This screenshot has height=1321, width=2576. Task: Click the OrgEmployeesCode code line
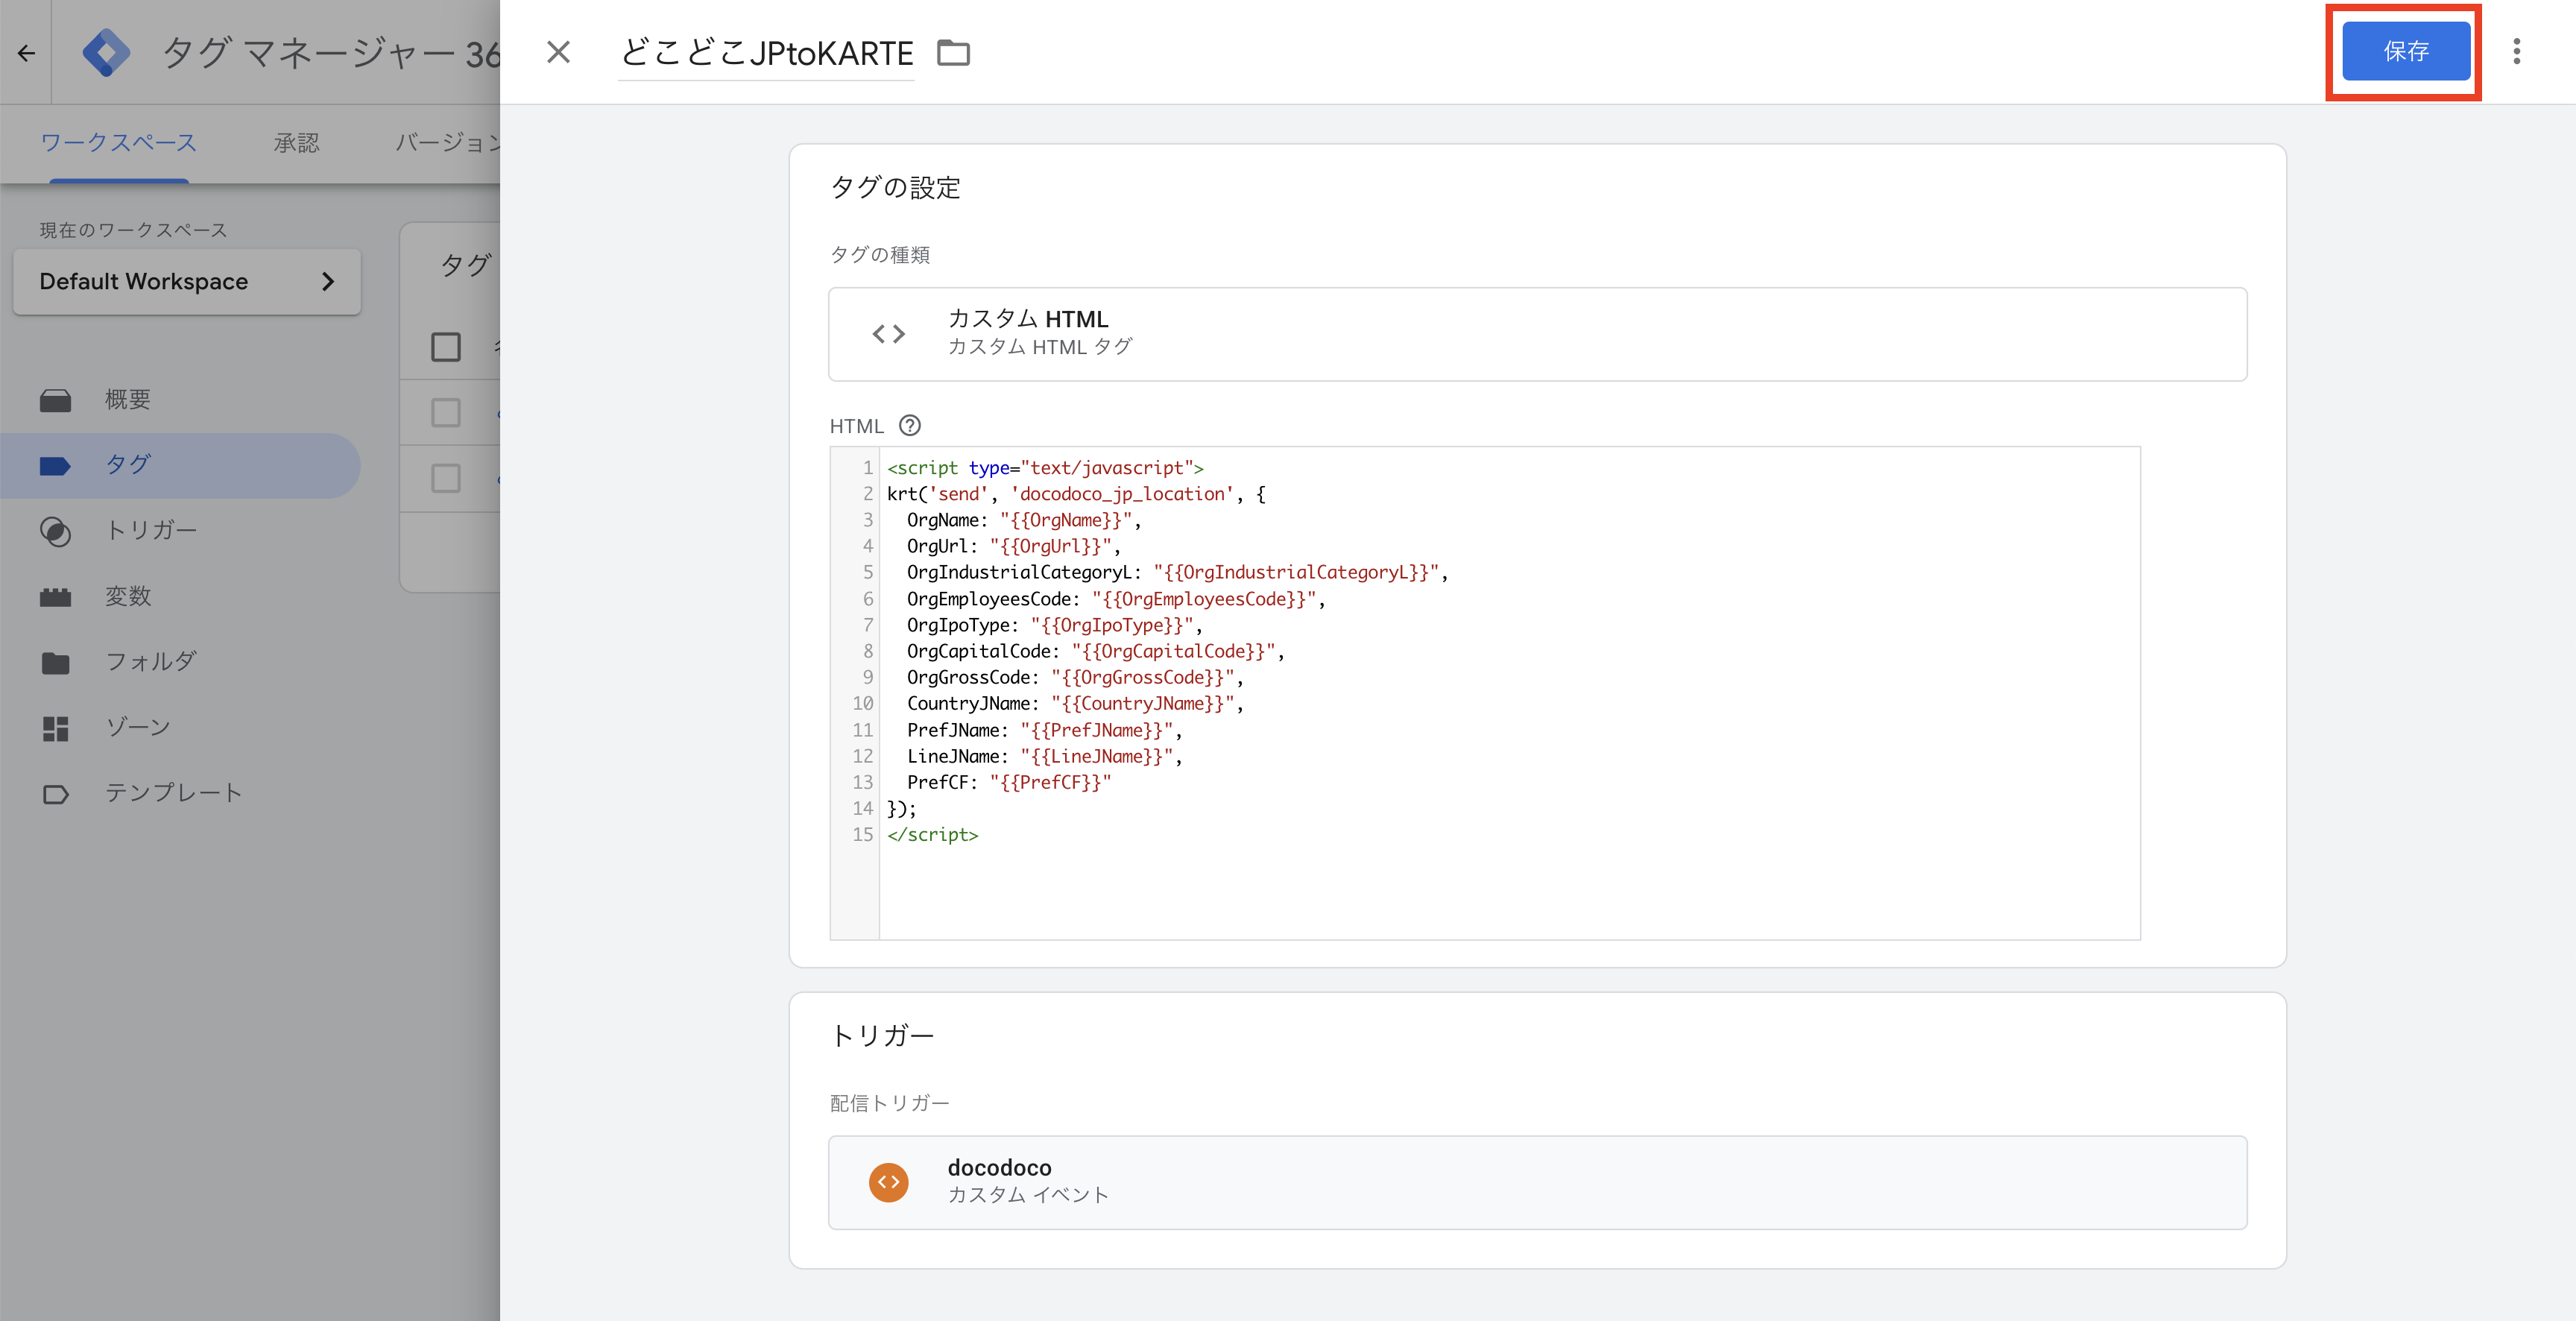tap(1116, 599)
